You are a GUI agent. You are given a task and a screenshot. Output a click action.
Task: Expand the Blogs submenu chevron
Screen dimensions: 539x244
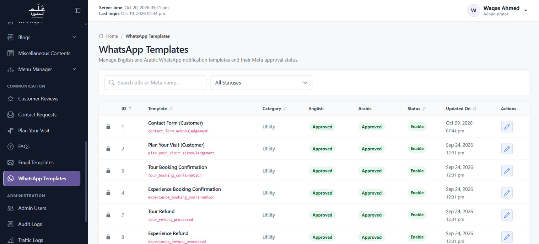tap(74, 37)
